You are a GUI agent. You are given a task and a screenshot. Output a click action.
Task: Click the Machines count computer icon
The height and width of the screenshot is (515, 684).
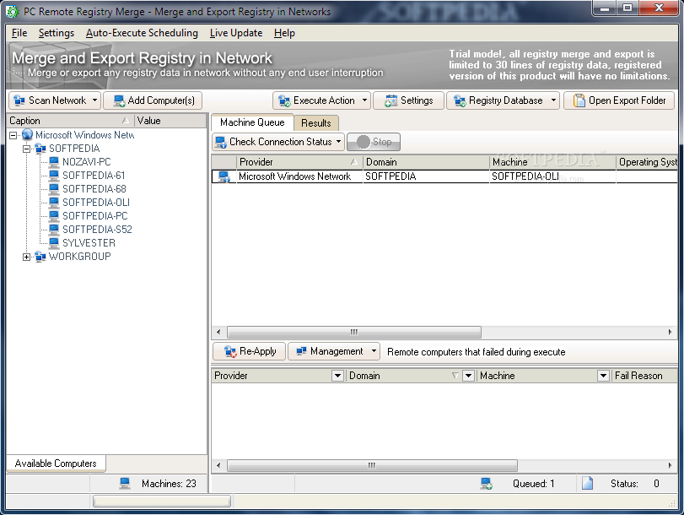point(125,483)
